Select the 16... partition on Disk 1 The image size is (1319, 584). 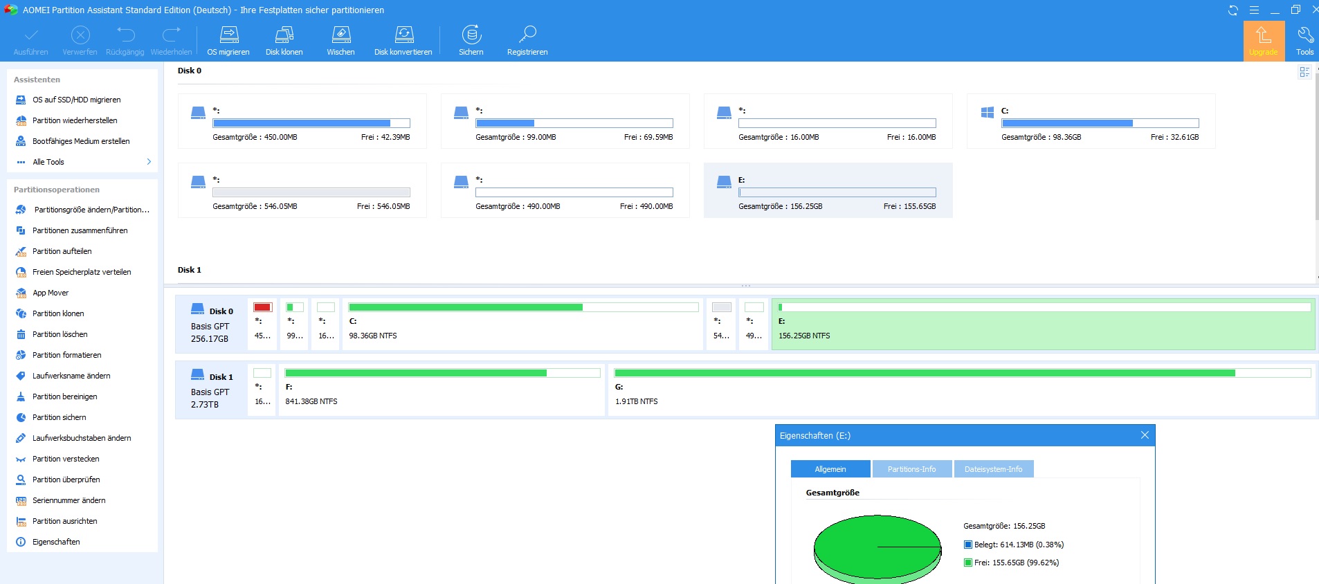pos(262,390)
